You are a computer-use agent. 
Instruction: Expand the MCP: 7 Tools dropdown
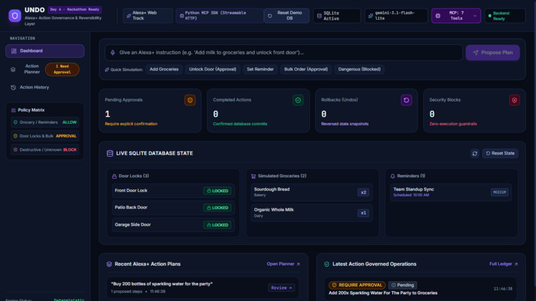[x=456, y=16]
